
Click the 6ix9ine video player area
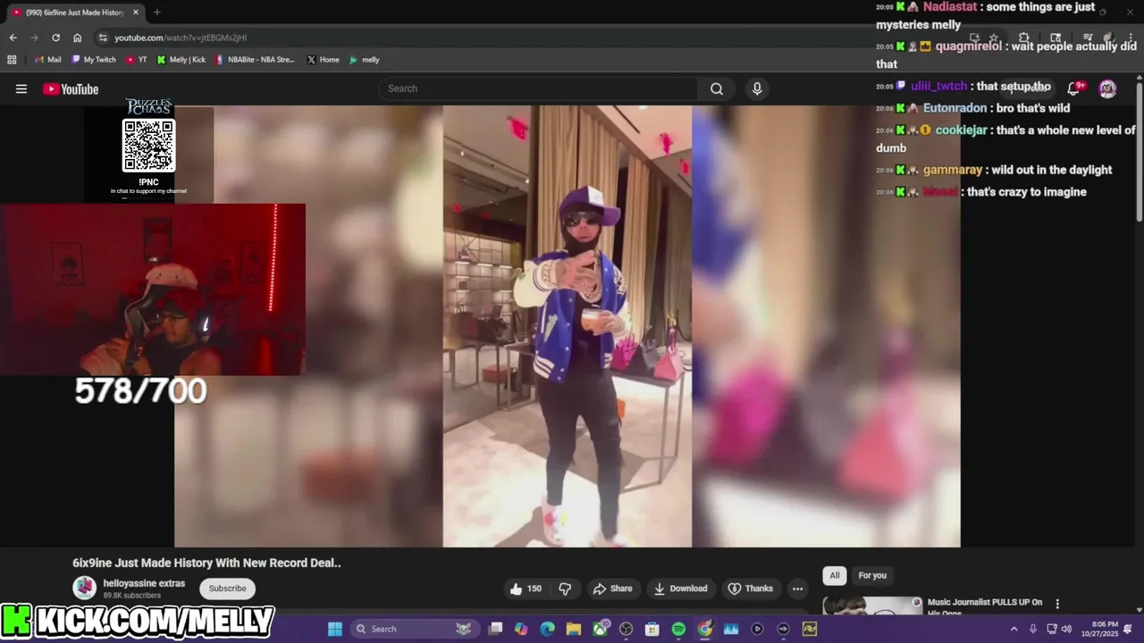(x=568, y=326)
